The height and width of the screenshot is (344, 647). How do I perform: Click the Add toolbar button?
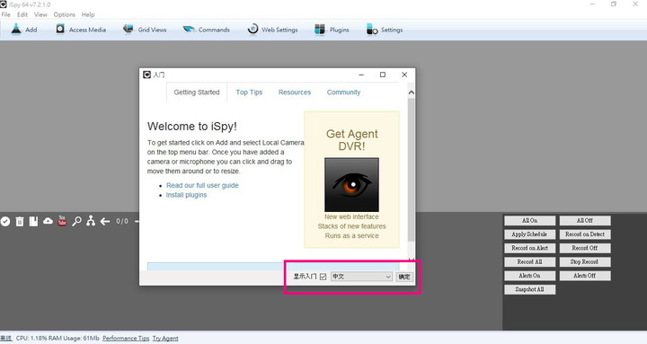(24, 30)
